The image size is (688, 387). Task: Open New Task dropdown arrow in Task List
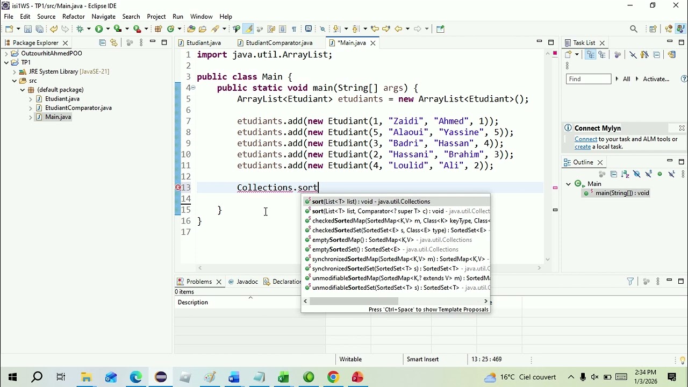coord(577,54)
